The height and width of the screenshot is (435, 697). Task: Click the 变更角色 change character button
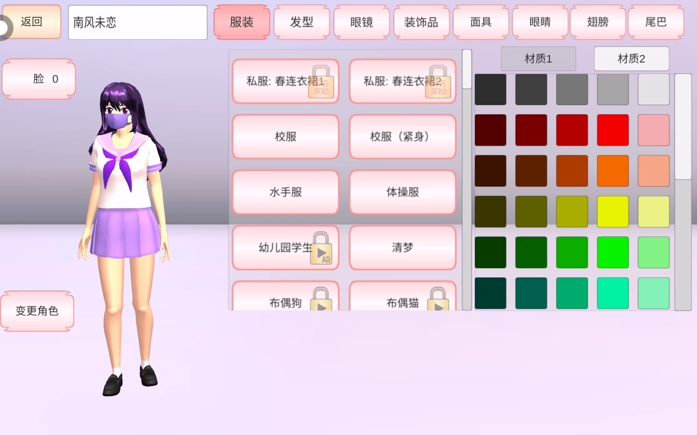(37, 312)
